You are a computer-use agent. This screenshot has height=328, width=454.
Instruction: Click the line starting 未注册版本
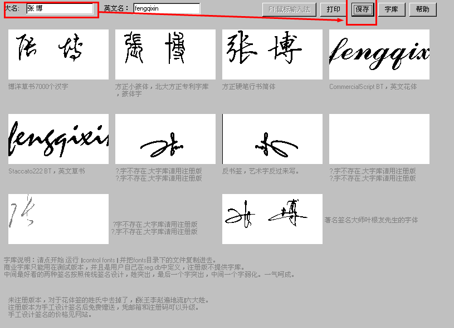(x=109, y=300)
